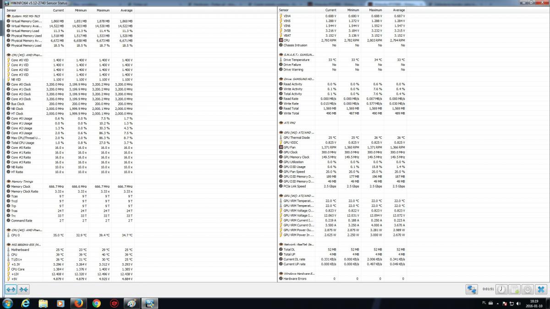Close sensor status with the blue X

(541, 289)
